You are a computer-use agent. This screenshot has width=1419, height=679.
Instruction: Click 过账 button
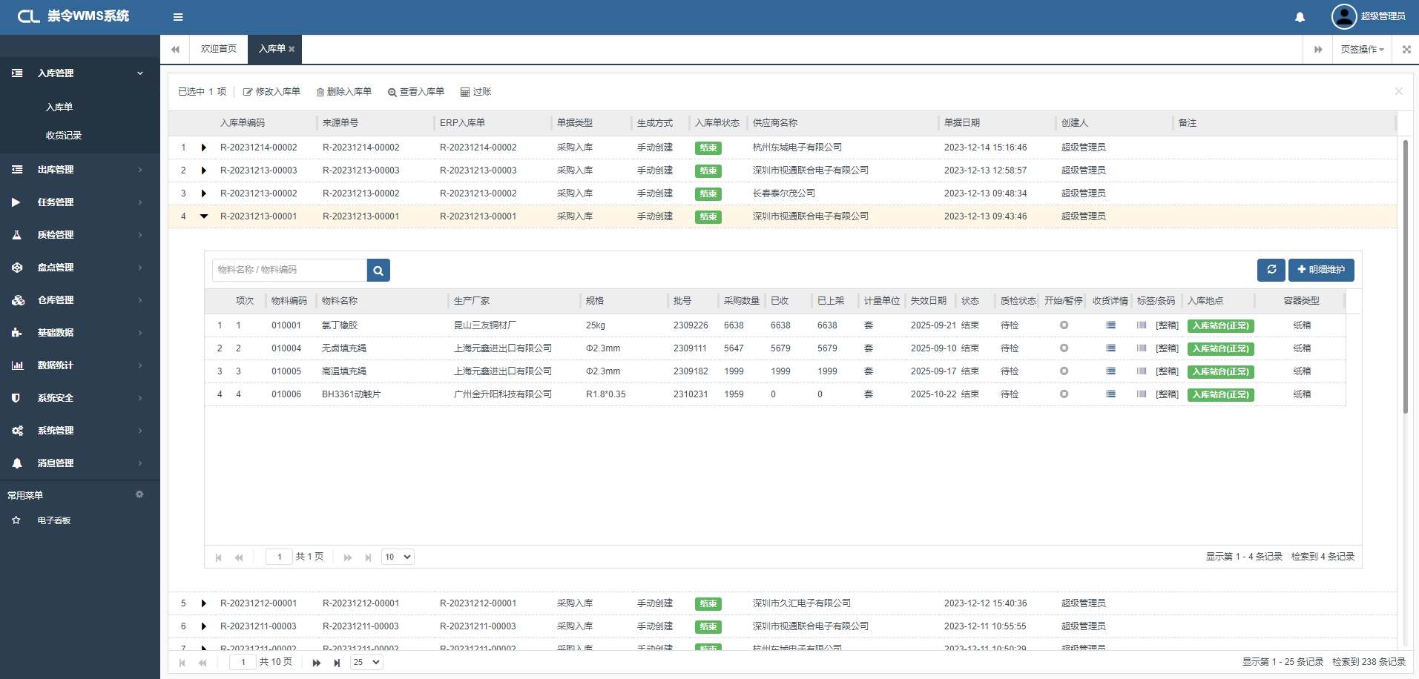(475, 92)
